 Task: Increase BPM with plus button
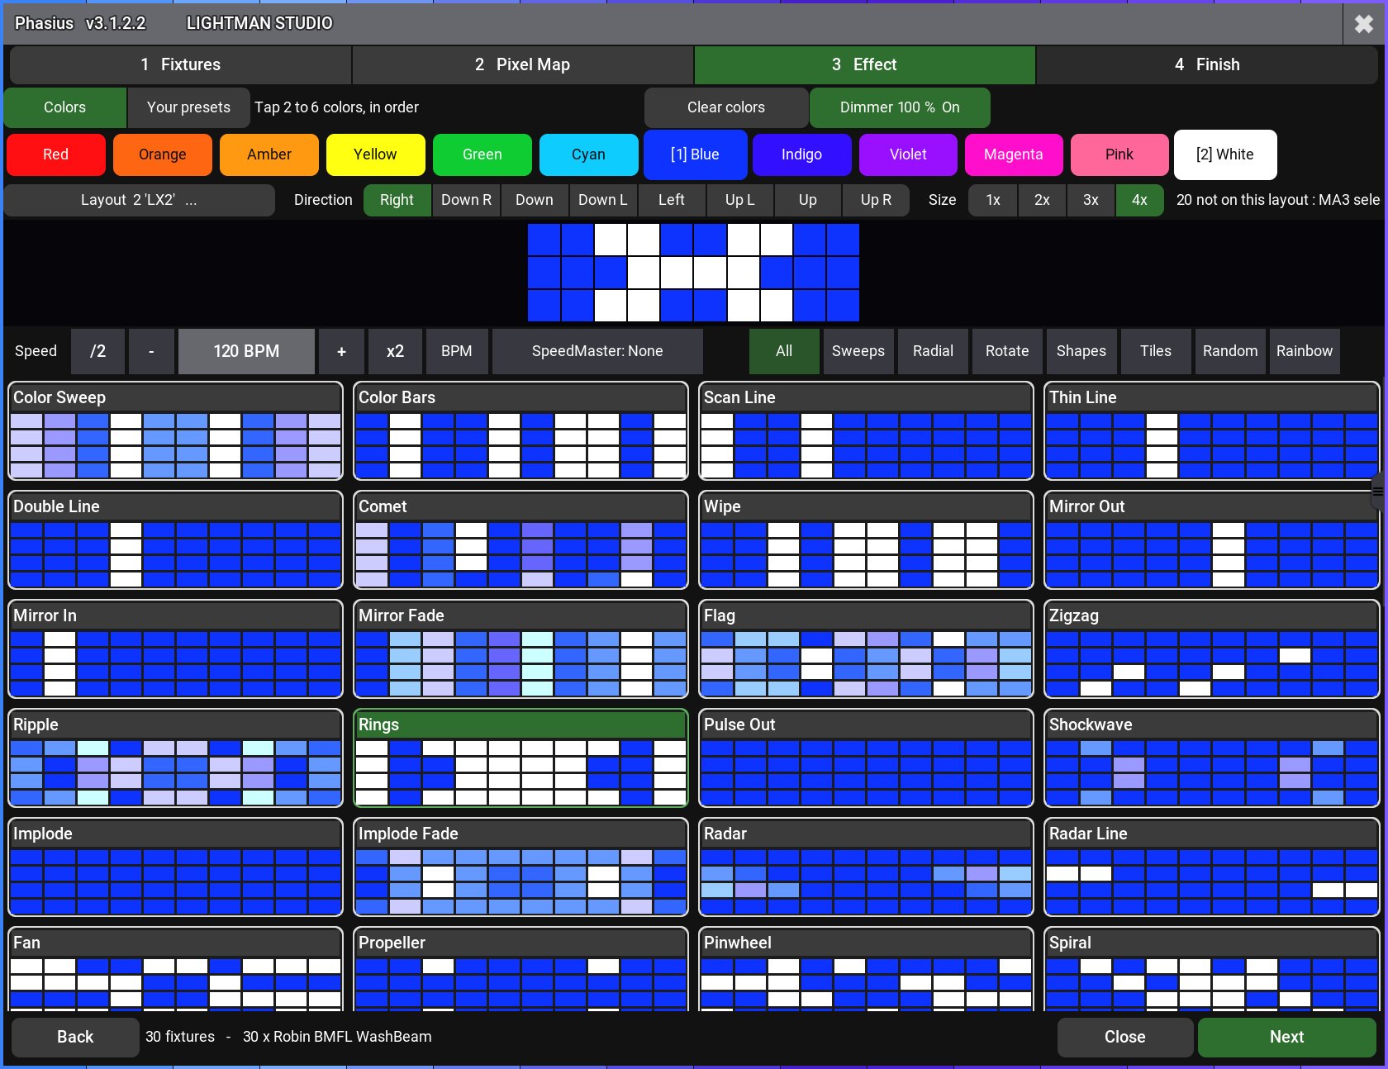click(341, 351)
